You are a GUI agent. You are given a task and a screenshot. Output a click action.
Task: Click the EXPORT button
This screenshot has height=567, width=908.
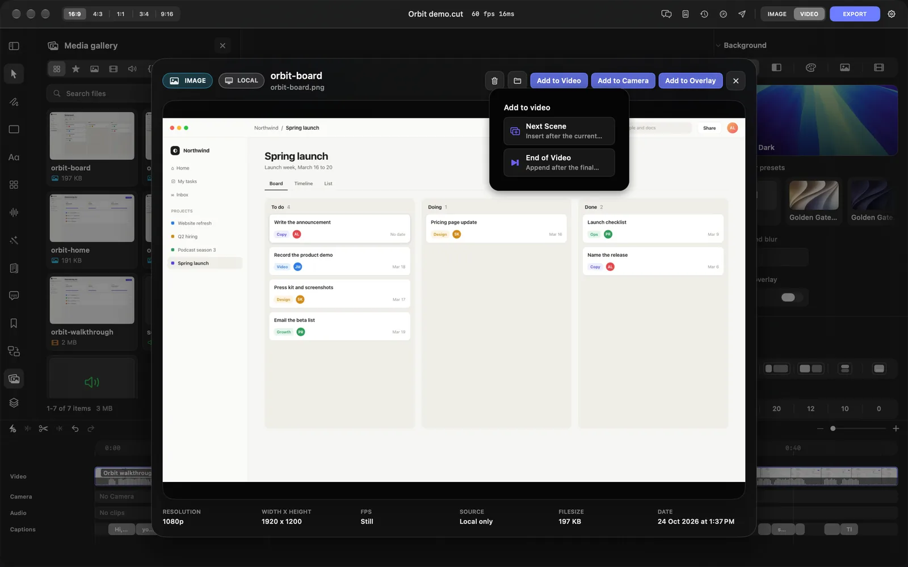[x=855, y=14]
